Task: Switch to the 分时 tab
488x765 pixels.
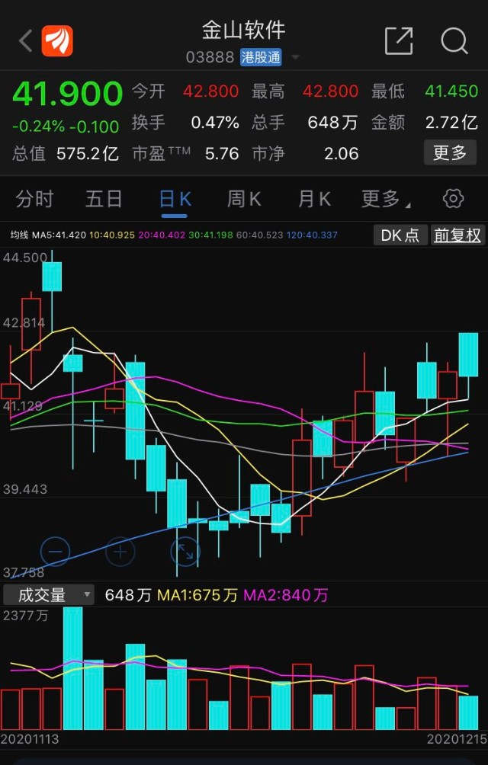Action: point(34,199)
